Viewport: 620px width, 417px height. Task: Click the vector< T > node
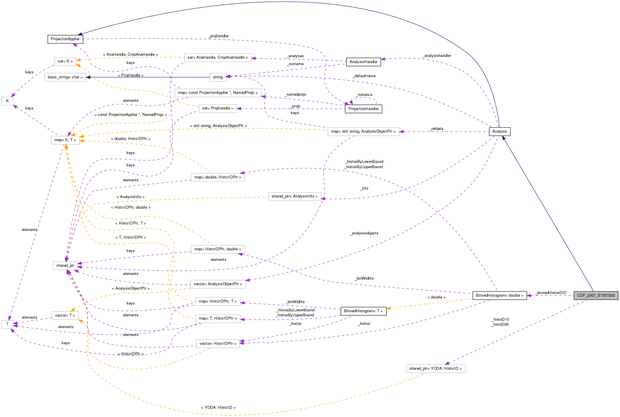pos(65,315)
